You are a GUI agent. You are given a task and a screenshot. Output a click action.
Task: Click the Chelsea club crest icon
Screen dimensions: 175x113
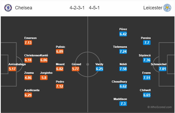pos(8,8)
